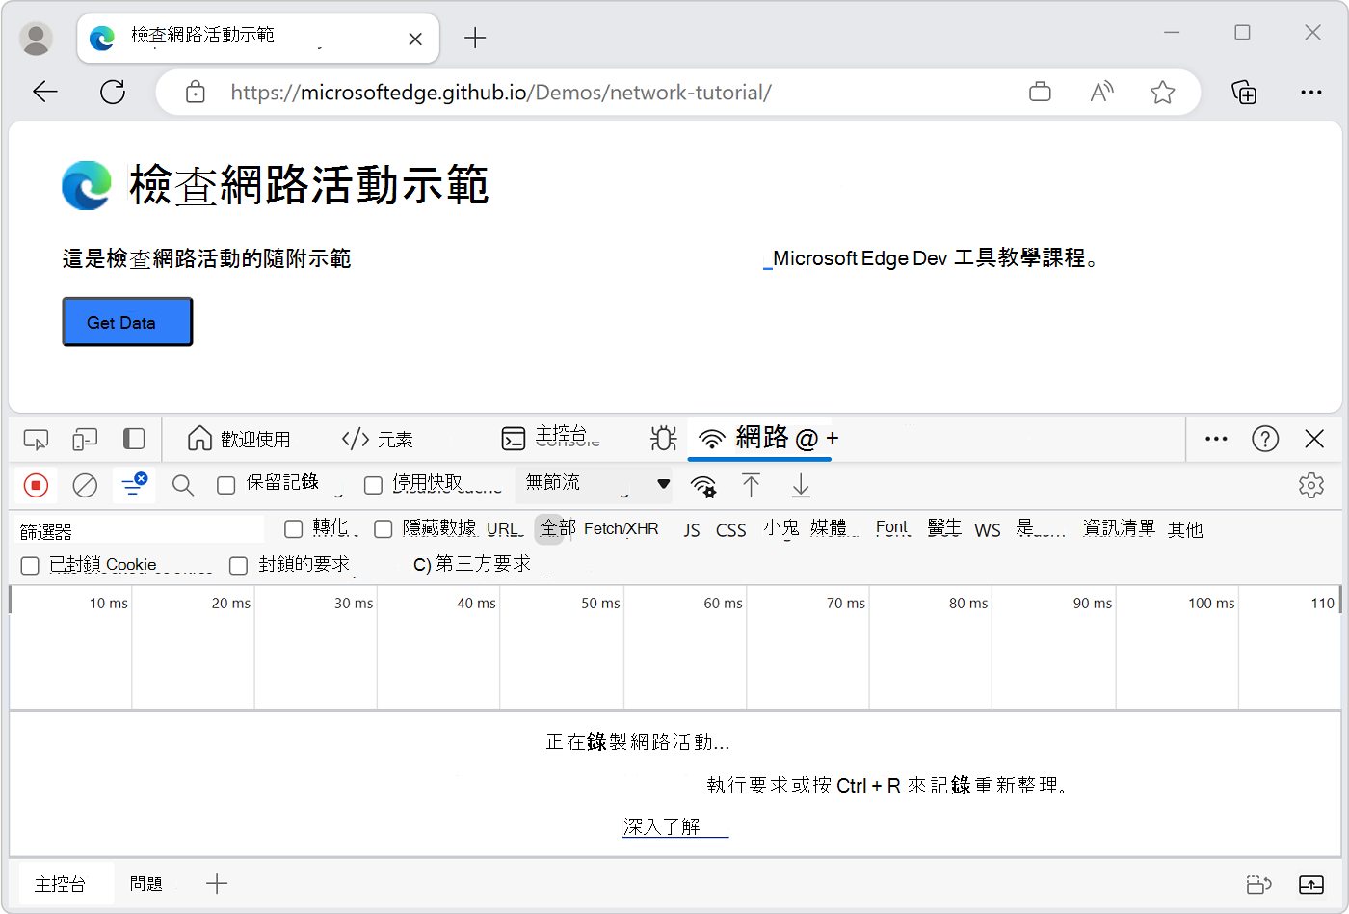Search within network requests
The height and width of the screenshot is (914, 1349).
click(x=182, y=485)
